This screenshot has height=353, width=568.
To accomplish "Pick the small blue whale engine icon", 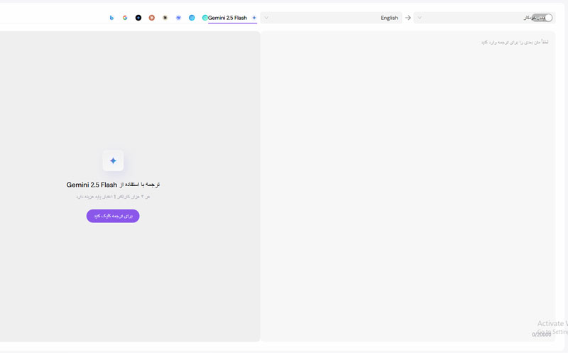I will 179,18.
